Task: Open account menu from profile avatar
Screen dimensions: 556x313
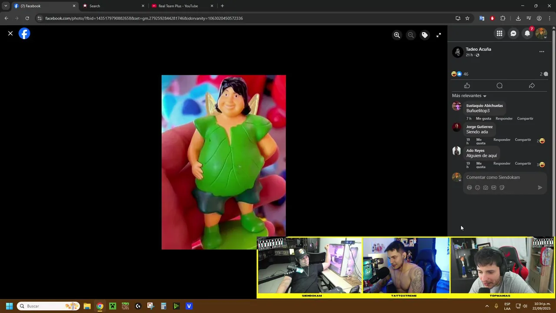Action: [541, 33]
